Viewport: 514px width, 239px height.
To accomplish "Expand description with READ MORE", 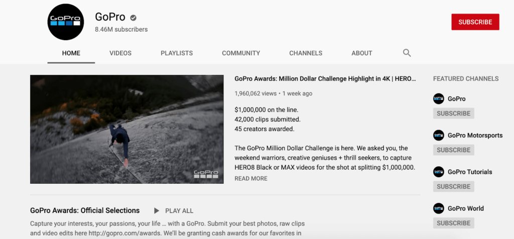I will [251, 179].
